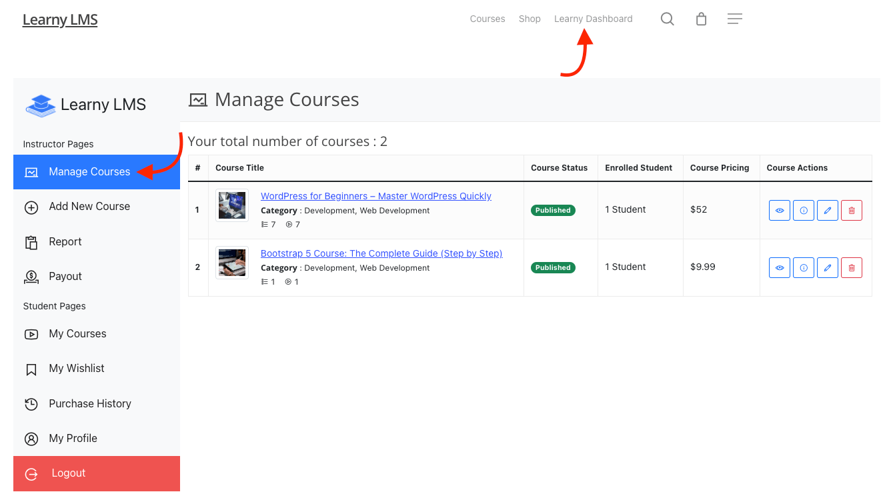Open My Profile in the sidebar
This screenshot has width=885, height=502.
[x=97, y=438]
